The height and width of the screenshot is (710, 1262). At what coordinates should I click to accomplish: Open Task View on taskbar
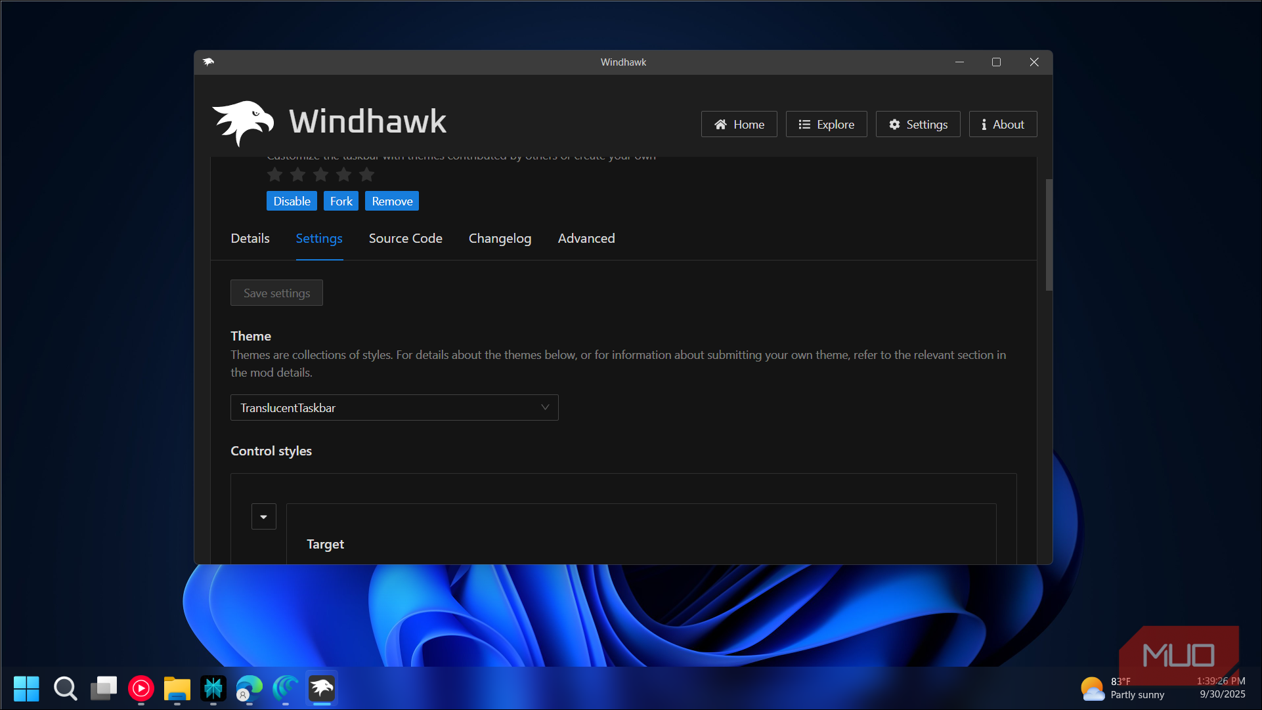point(103,688)
